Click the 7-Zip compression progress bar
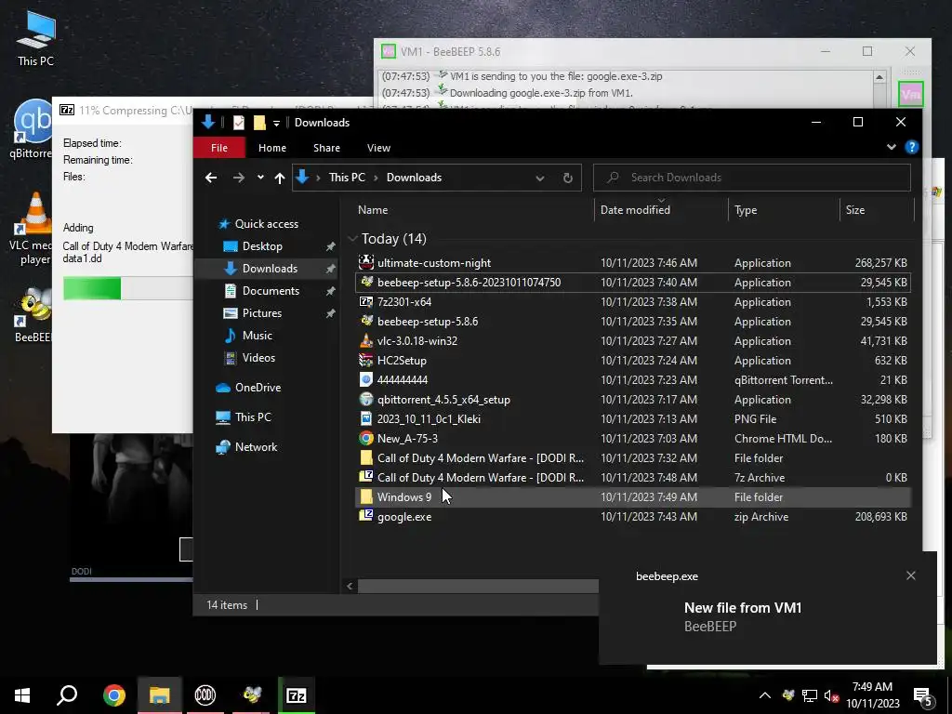The image size is (952, 714). [x=128, y=288]
